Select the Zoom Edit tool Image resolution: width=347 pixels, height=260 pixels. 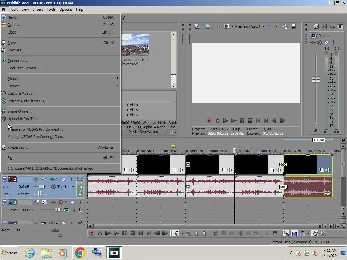pyautogui.click(x=204, y=234)
